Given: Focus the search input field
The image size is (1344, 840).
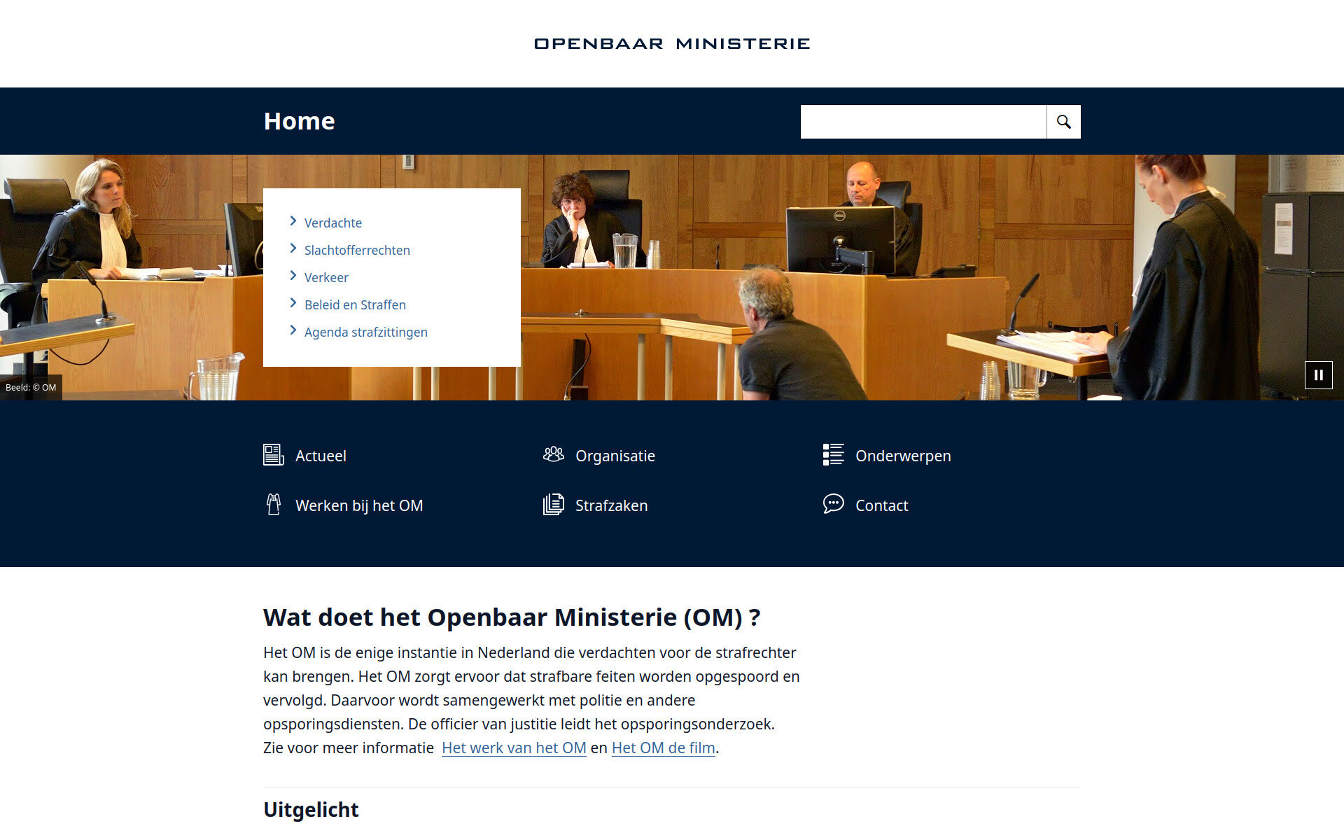Looking at the screenshot, I should coord(923,122).
